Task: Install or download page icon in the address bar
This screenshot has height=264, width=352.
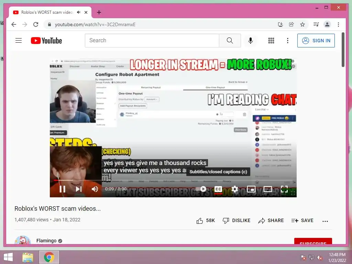Action: [x=280, y=24]
